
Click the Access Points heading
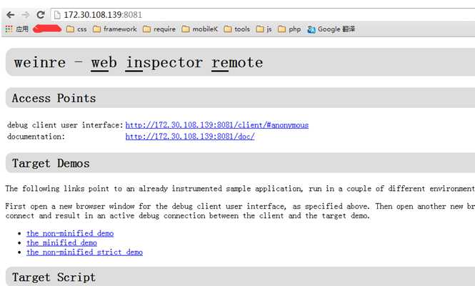pyautogui.click(x=54, y=98)
